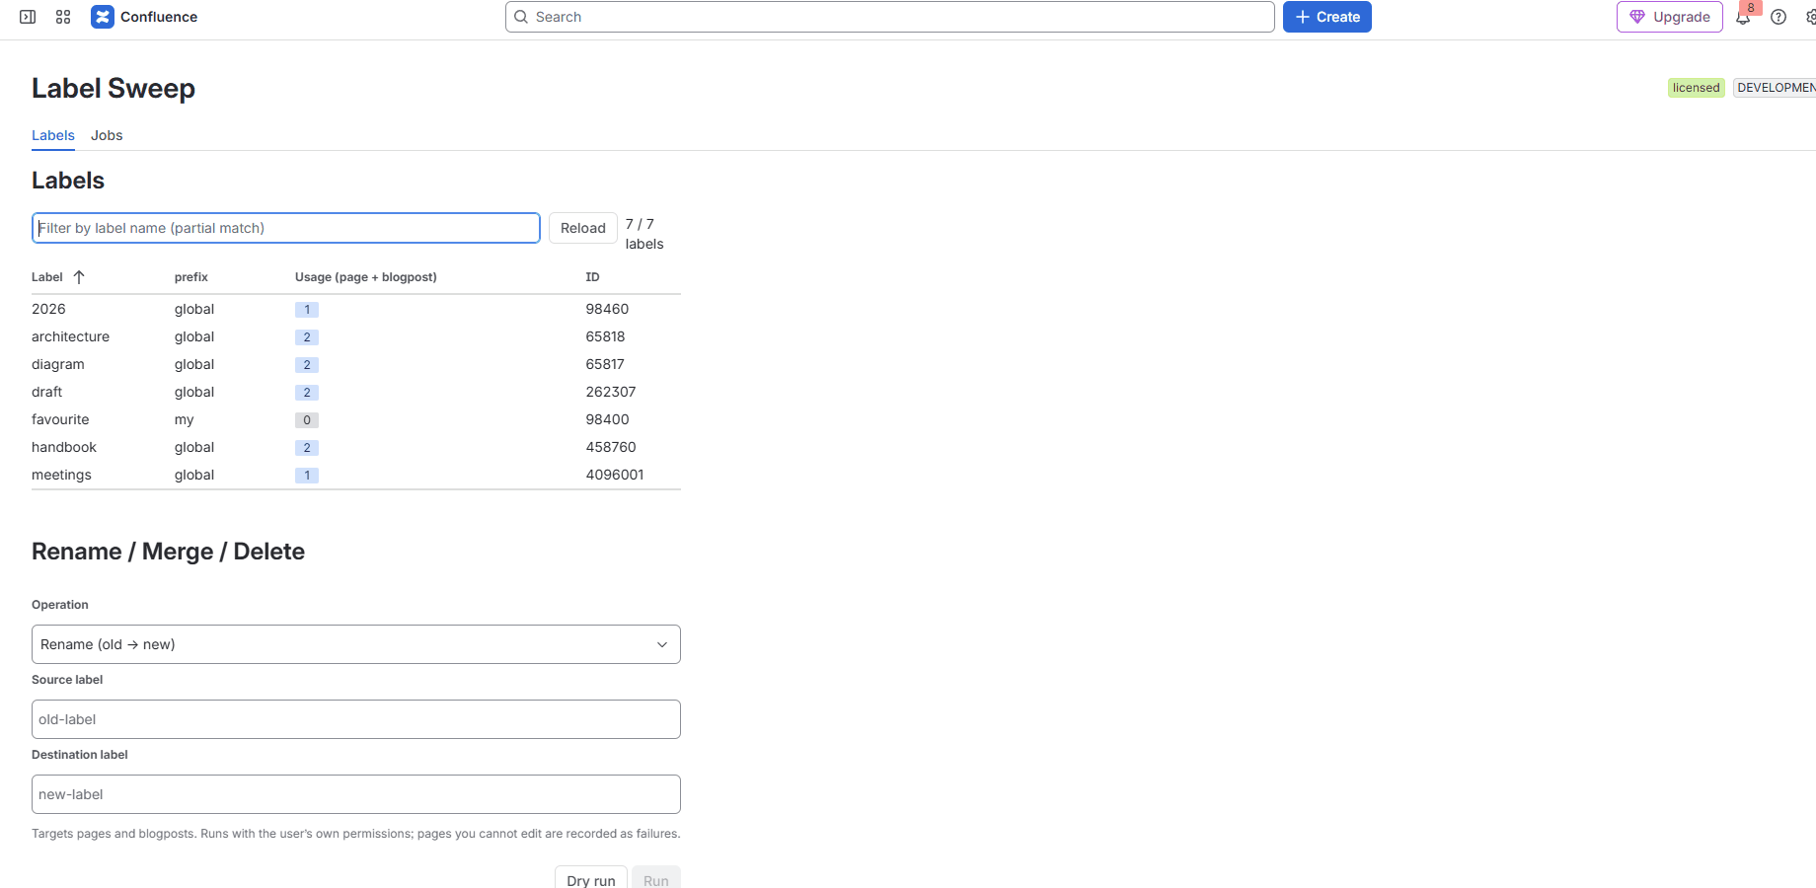Switch to the Labels tab
Screen dimensions: 1816x888
pos(53,135)
